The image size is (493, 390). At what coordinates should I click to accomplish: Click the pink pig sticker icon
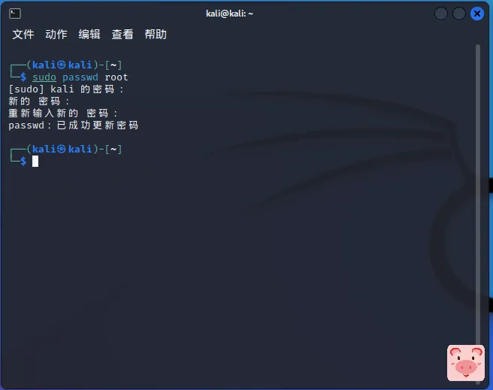pyautogui.click(x=466, y=363)
